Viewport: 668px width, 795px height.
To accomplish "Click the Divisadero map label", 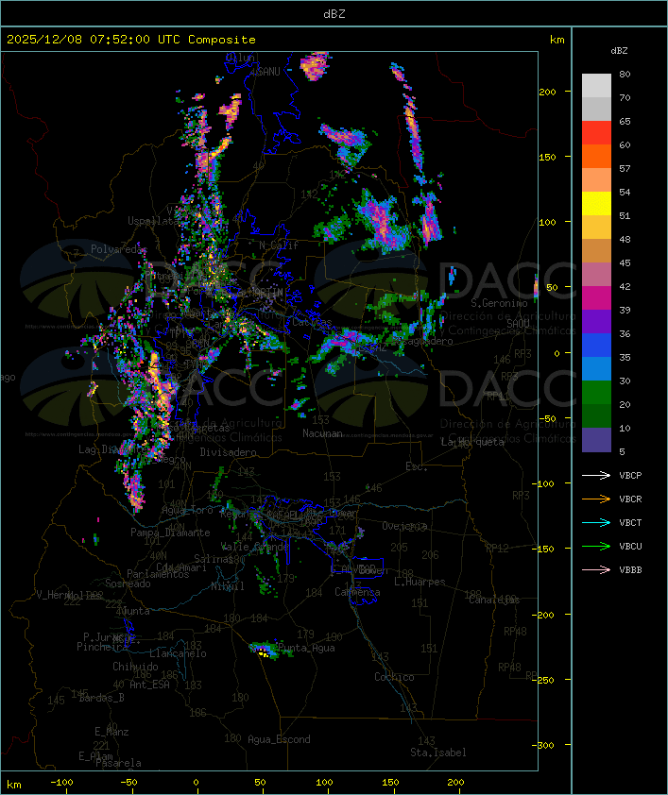I will (228, 451).
